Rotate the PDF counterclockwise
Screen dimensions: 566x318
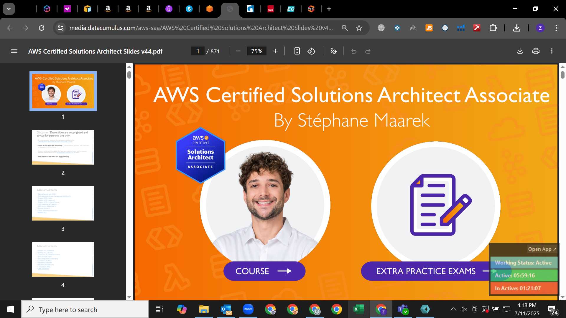[311, 51]
